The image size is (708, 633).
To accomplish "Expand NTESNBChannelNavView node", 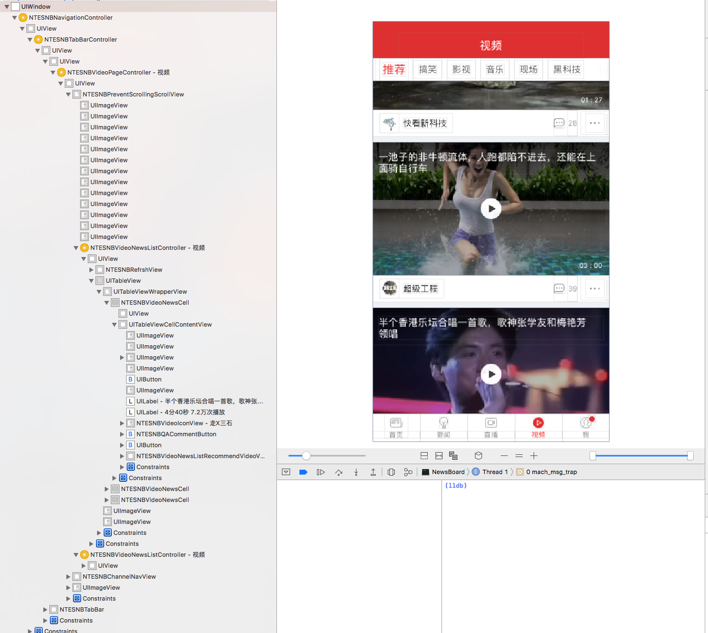I will pos(68,577).
